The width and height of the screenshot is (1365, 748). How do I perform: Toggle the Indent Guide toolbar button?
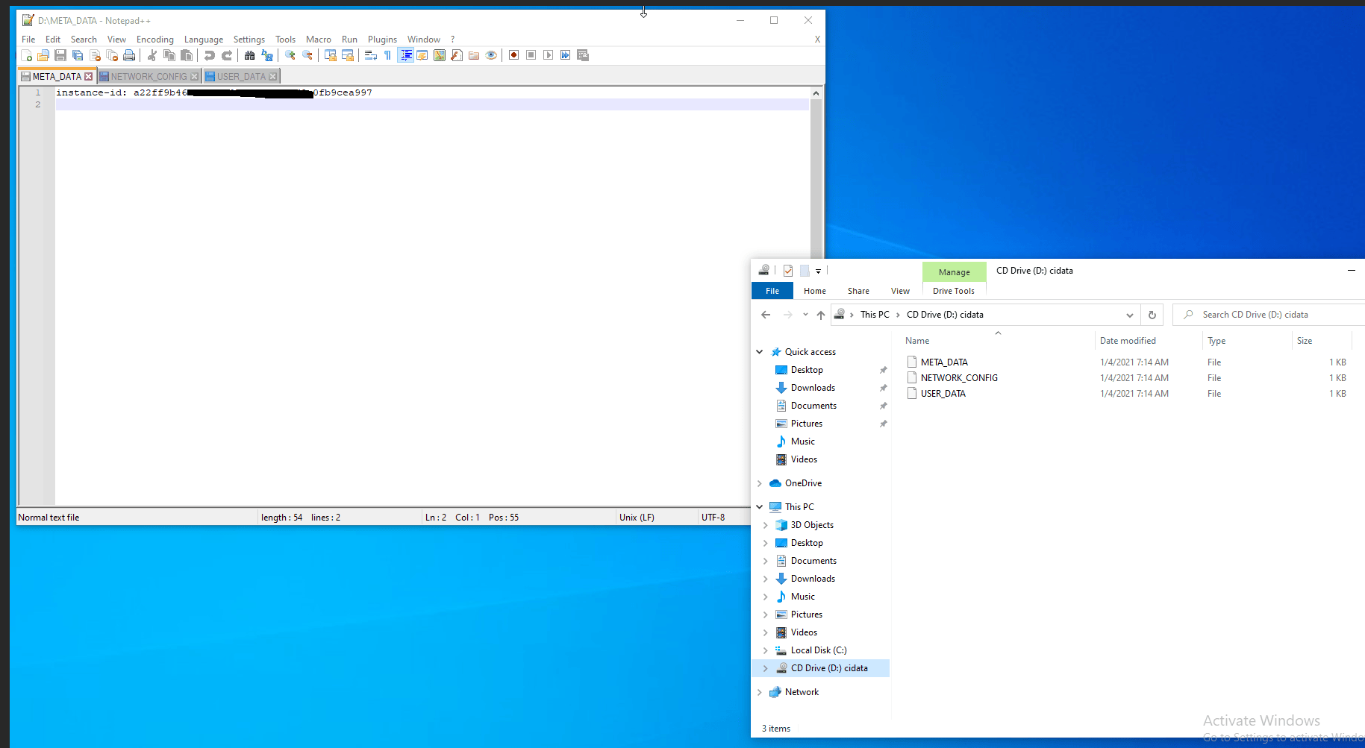(405, 55)
